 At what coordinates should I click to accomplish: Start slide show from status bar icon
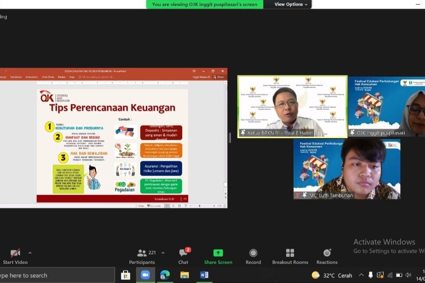coord(185,206)
